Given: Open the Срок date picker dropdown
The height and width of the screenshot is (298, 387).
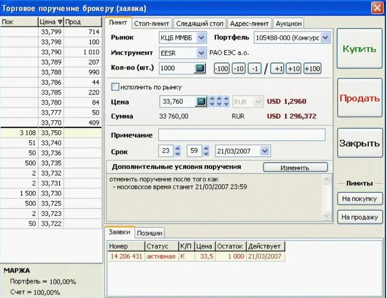Looking at the screenshot, I should [x=264, y=151].
